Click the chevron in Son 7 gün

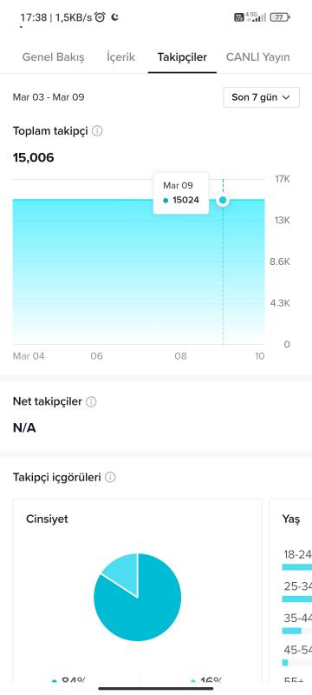(x=286, y=97)
